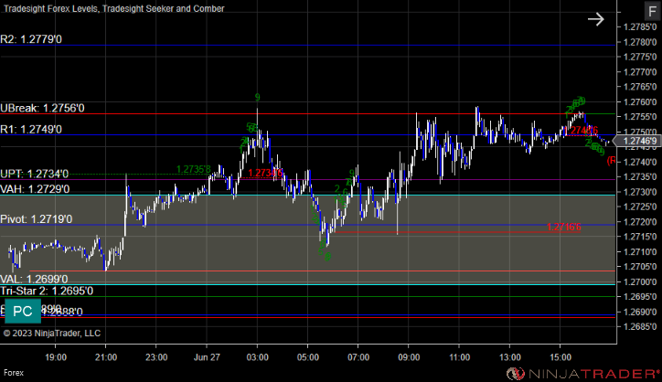Click the 1.2770'0 price axis label
The image size is (662, 382).
click(x=640, y=72)
